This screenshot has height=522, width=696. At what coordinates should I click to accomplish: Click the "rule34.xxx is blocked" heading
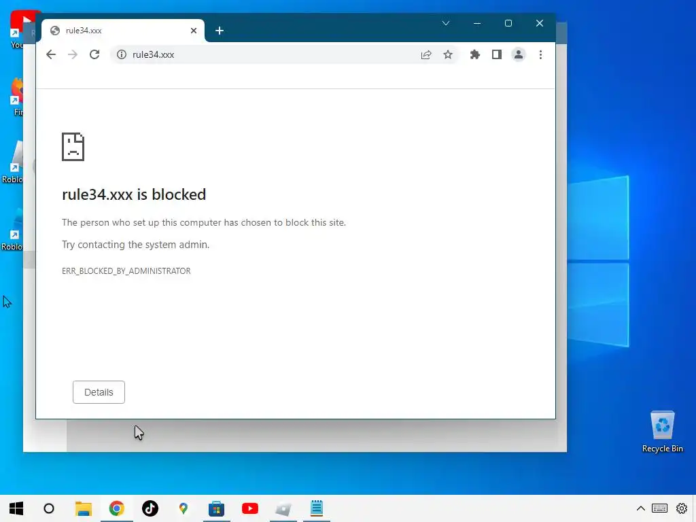point(134,194)
